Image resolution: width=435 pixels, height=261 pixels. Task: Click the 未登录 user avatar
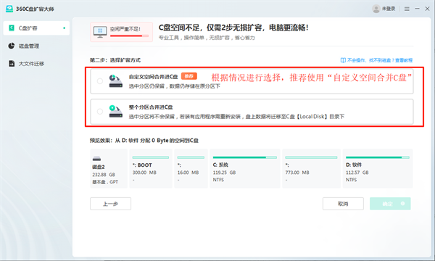(376, 9)
